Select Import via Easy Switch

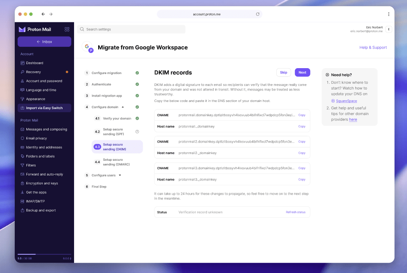pos(44,108)
